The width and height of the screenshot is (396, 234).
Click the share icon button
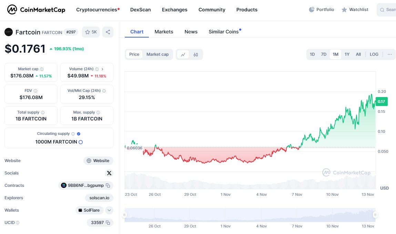point(108,32)
